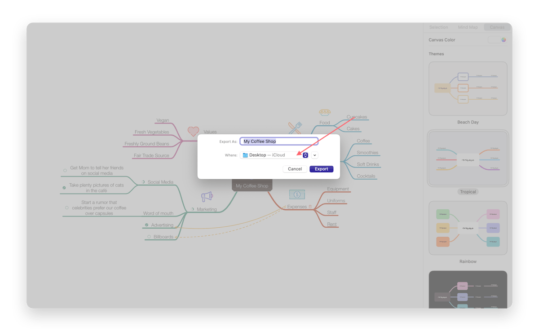Select the Marketing node label

tap(207, 209)
